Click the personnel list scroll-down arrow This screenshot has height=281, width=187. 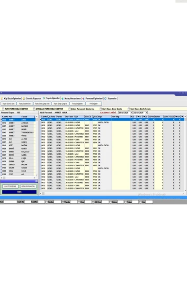(36, 175)
